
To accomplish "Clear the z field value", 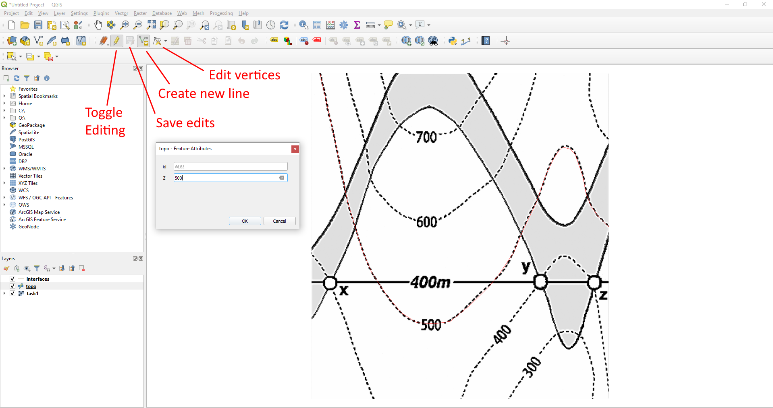I will (x=282, y=178).
